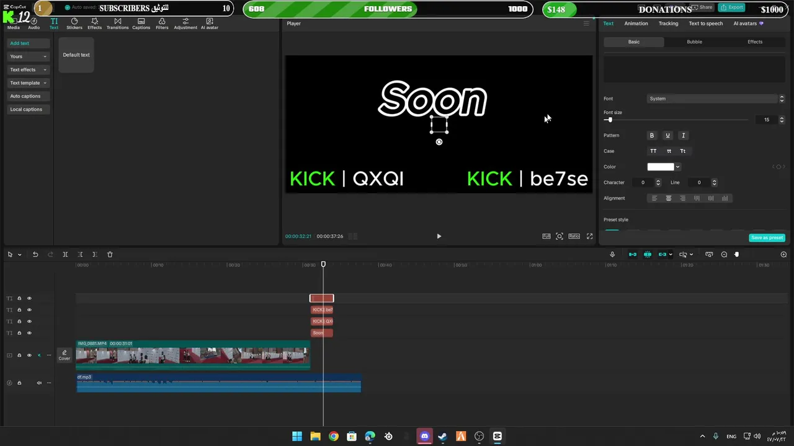This screenshot has width=794, height=446.
Task: Click the Undo arrow in timeline toolbar
Action: [35, 255]
